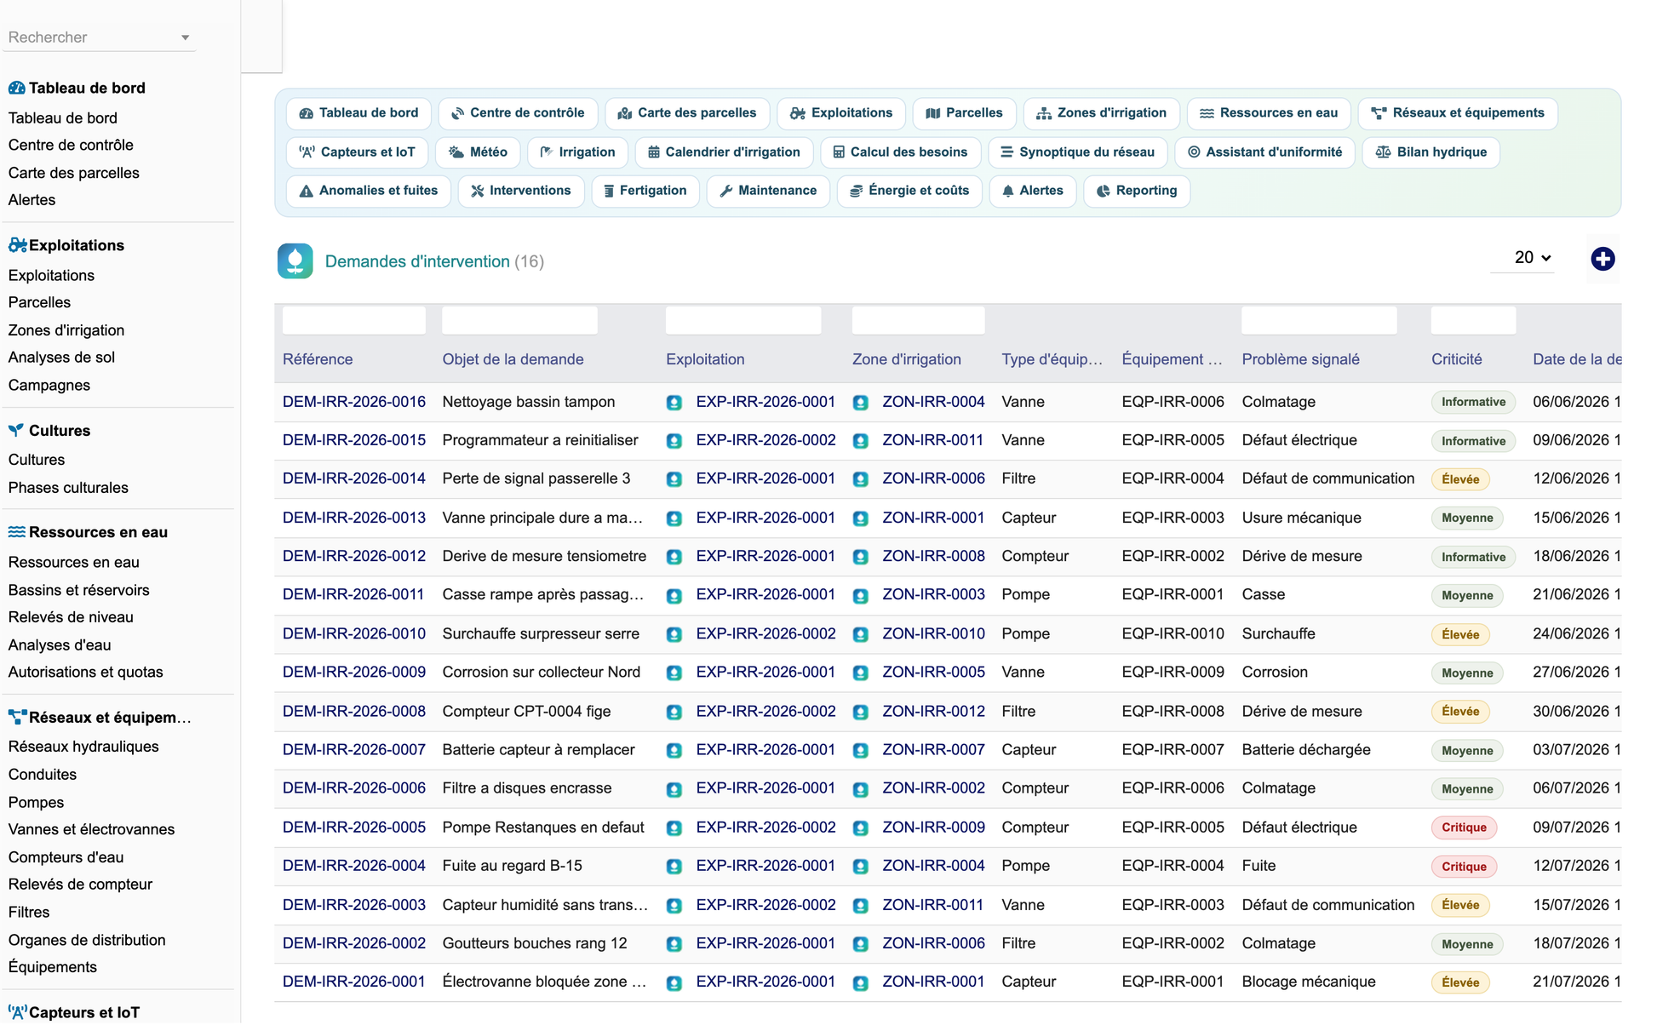1657x1025 pixels.
Task: Open Énergie et coûts pill
Action: pos(909,191)
